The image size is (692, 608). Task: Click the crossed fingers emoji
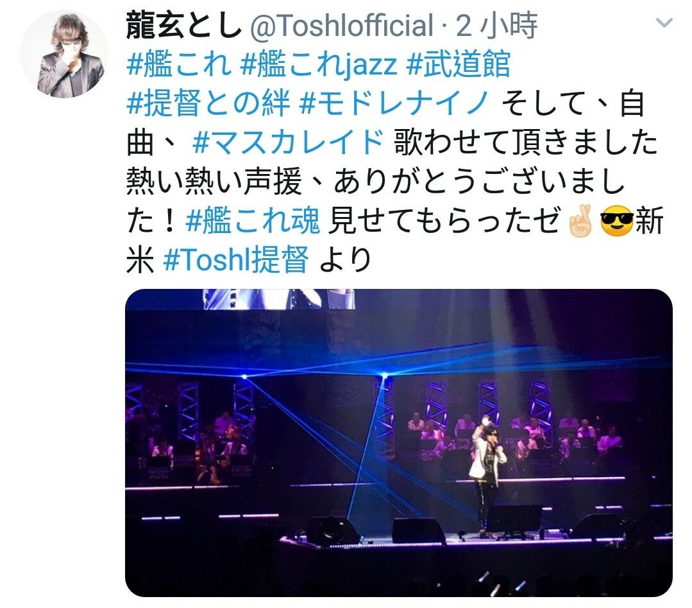click(582, 221)
